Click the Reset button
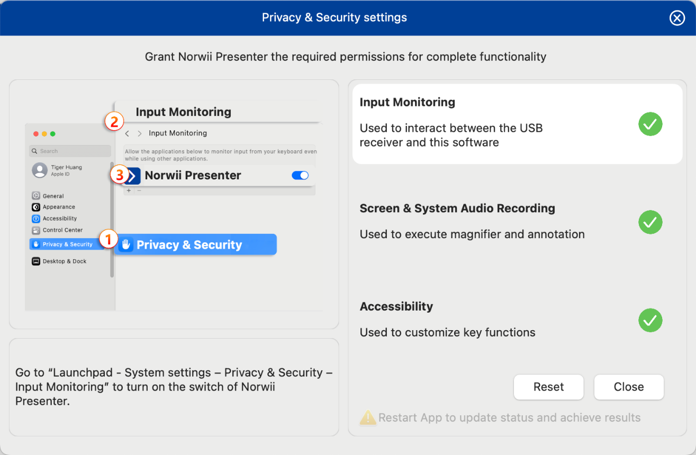The image size is (696, 455). pos(549,387)
